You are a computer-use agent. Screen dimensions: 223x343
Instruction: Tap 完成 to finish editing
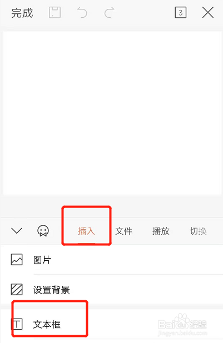pos(22,13)
